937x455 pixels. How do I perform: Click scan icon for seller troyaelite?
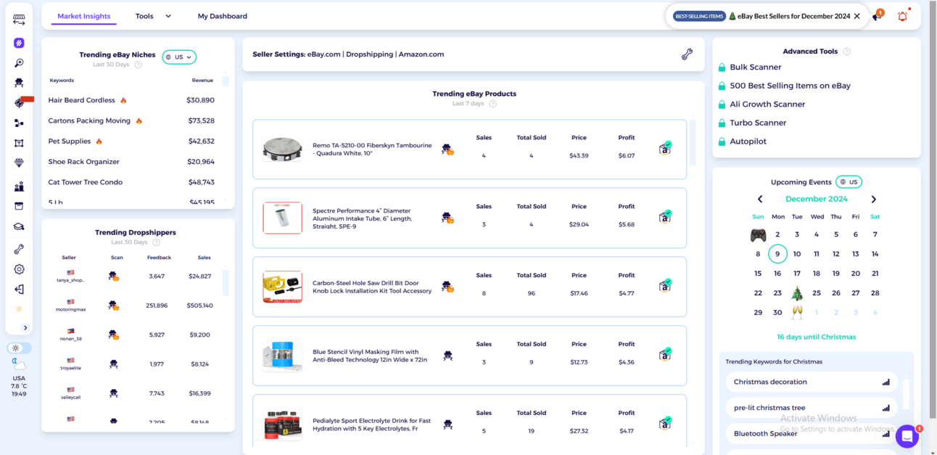click(x=114, y=364)
